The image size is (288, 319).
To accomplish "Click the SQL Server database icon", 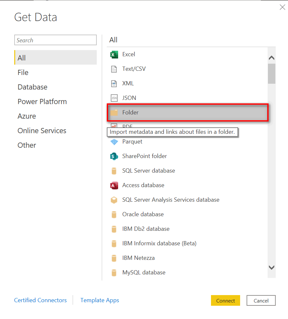I will (x=114, y=171).
